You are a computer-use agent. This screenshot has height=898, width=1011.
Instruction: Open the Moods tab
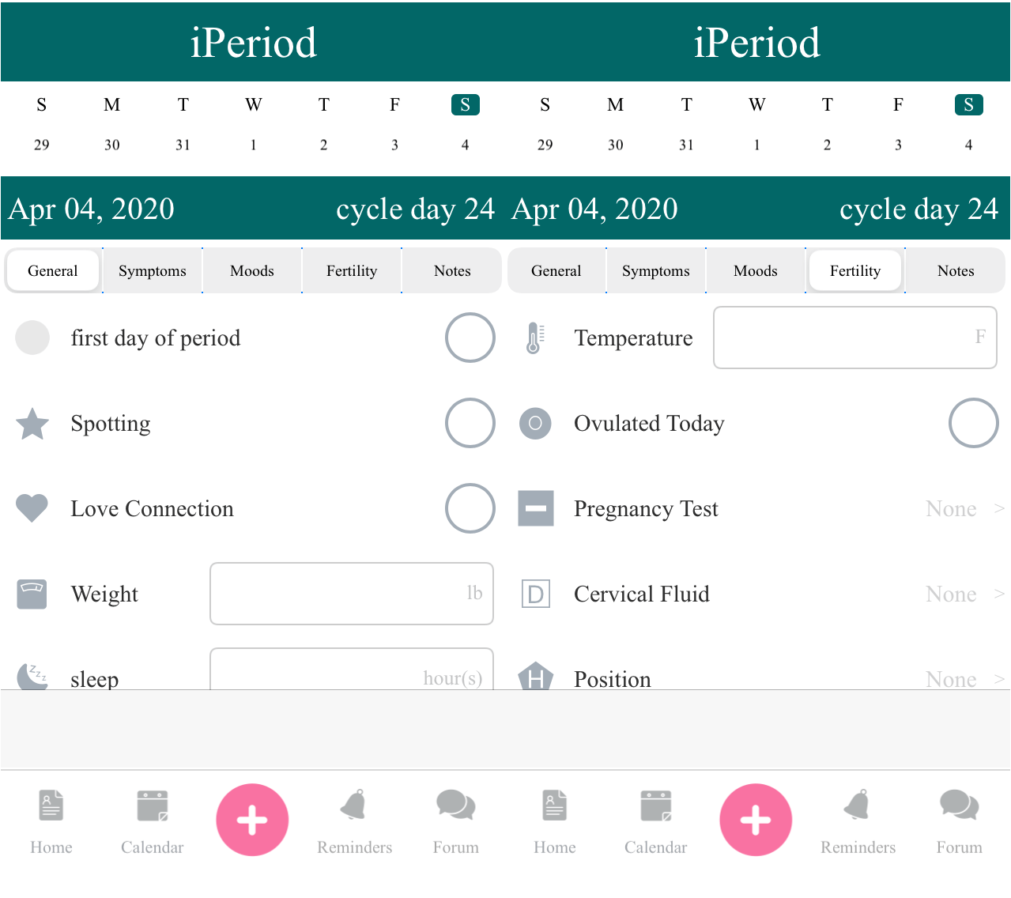coord(251,270)
